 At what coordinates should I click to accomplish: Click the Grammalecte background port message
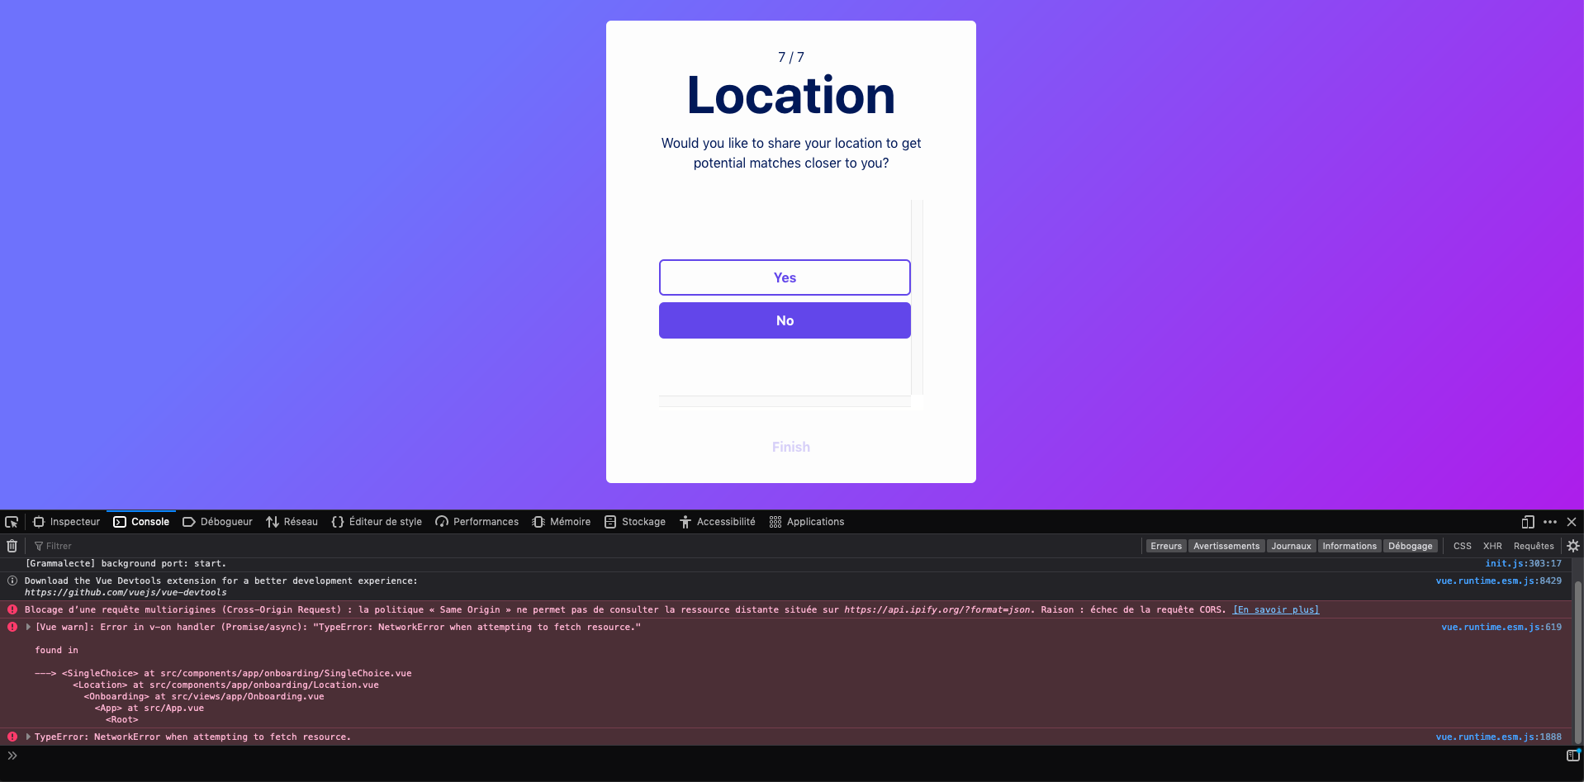pos(126,563)
